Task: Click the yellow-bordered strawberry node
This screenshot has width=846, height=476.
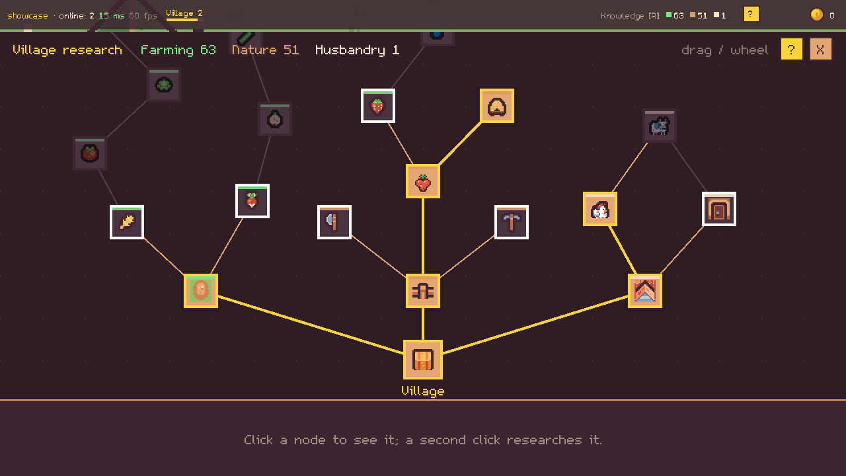Action: (423, 181)
